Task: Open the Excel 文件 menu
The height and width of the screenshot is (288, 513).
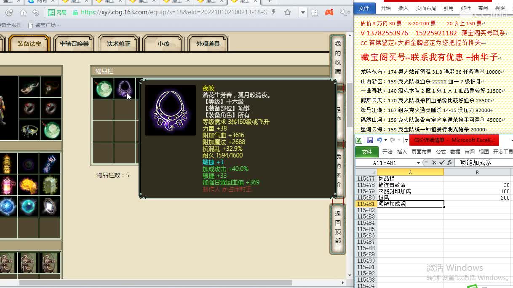Action: coord(367,152)
